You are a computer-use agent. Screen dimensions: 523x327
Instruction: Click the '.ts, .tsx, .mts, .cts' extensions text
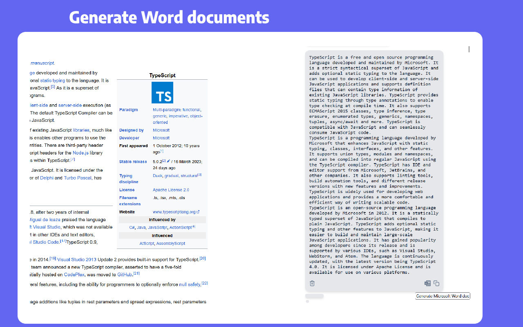point(169,198)
